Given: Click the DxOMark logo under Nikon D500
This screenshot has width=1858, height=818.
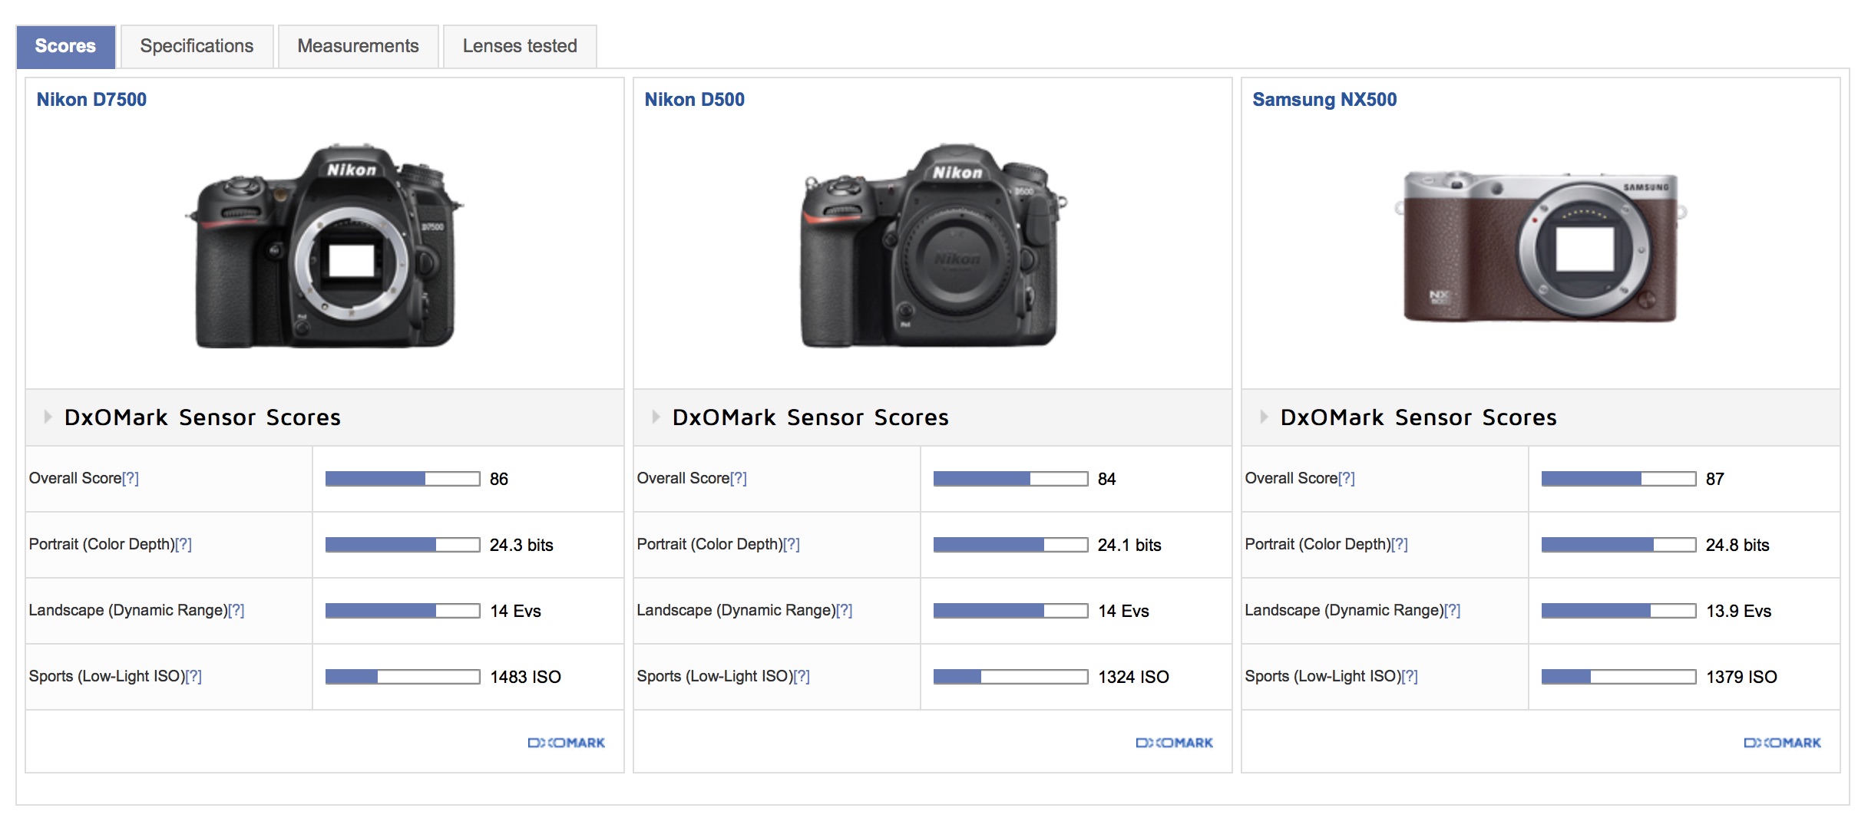Looking at the screenshot, I should 1175,743.
